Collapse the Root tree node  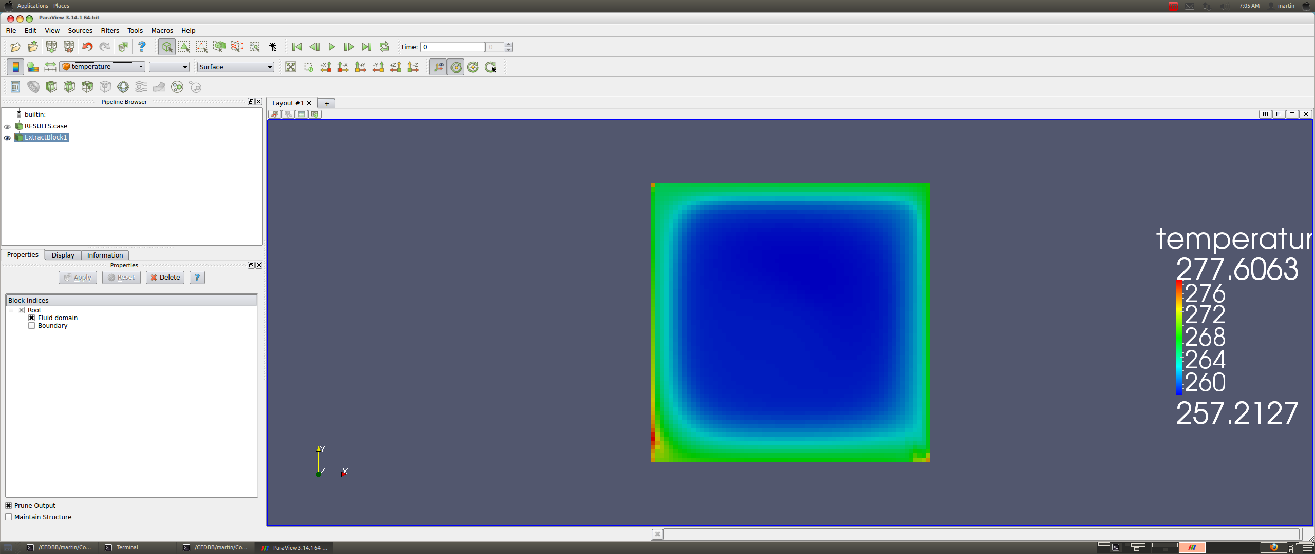tap(11, 310)
